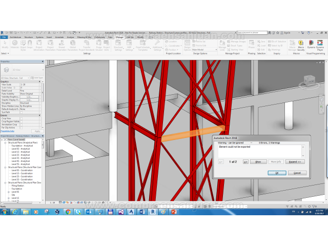Open the Properties help link
Screen dimensions: 328x246
pos(8,131)
